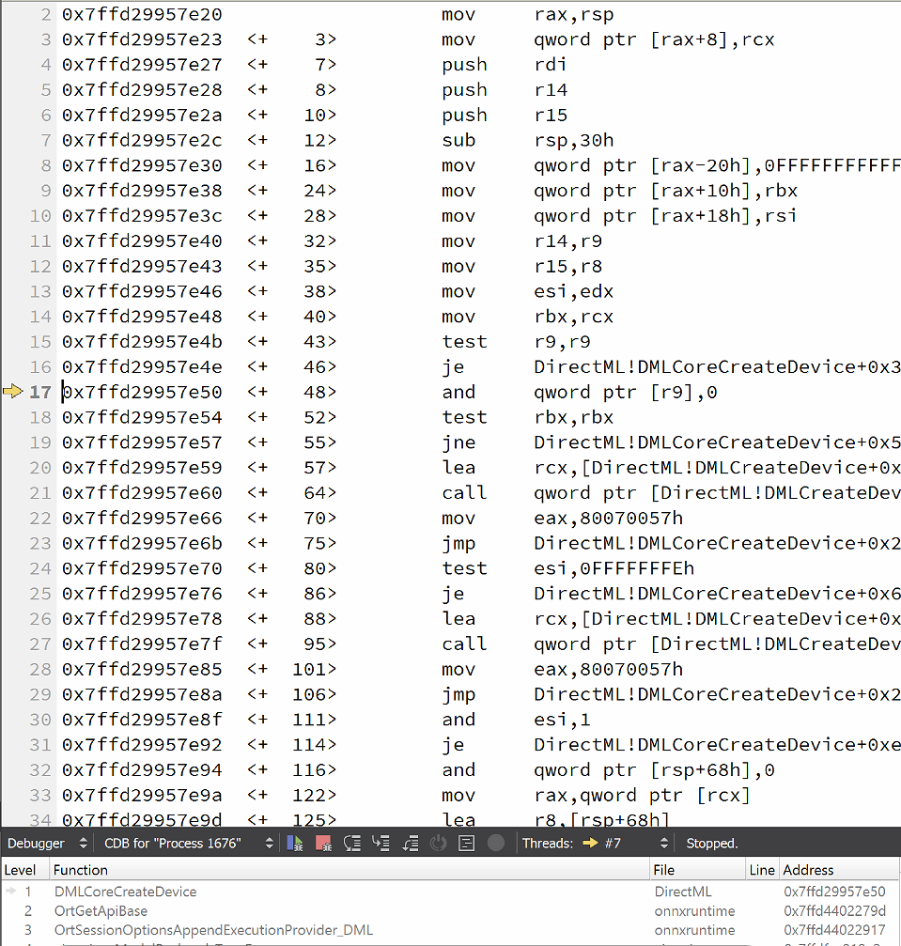Click the gray record snapshot circle icon
This screenshot has width=901, height=946.
point(495,843)
